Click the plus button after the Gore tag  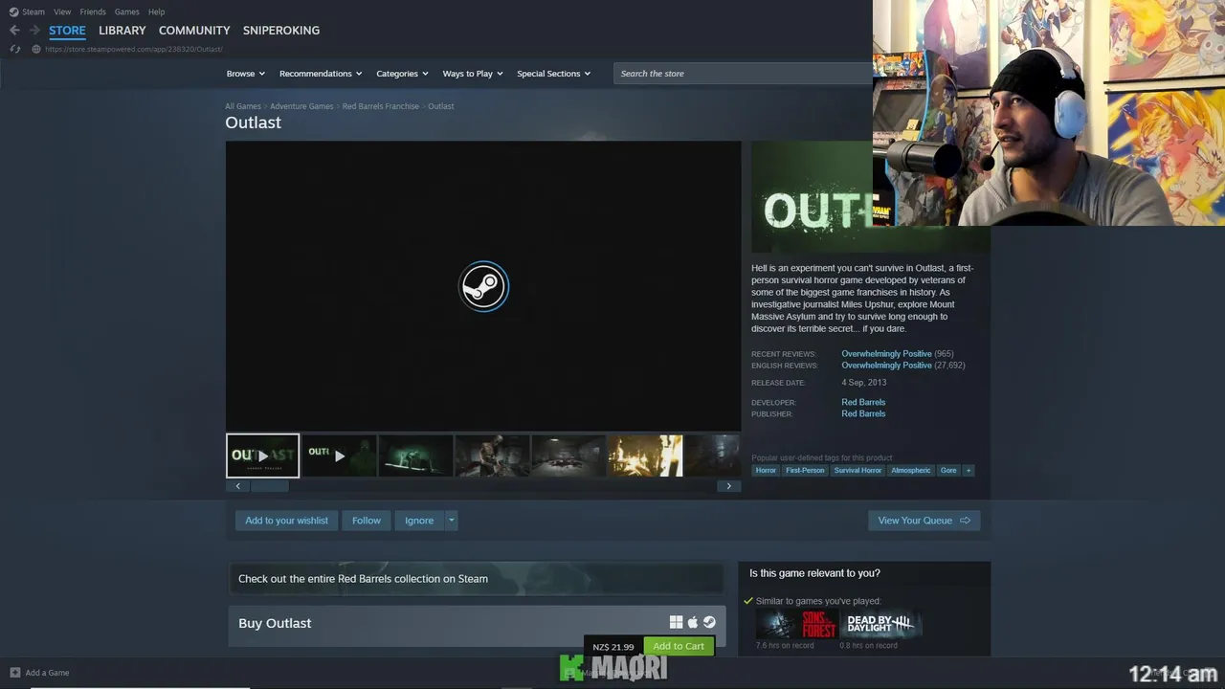coord(968,470)
